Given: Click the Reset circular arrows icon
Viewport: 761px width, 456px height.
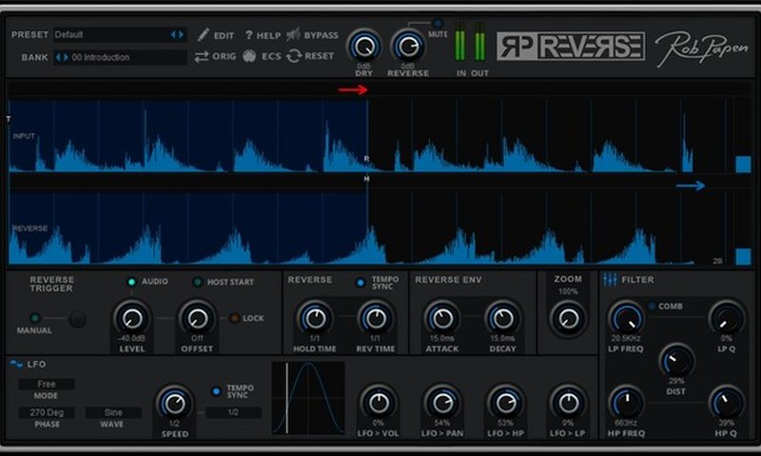Looking at the screenshot, I should click(x=294, y=56).
